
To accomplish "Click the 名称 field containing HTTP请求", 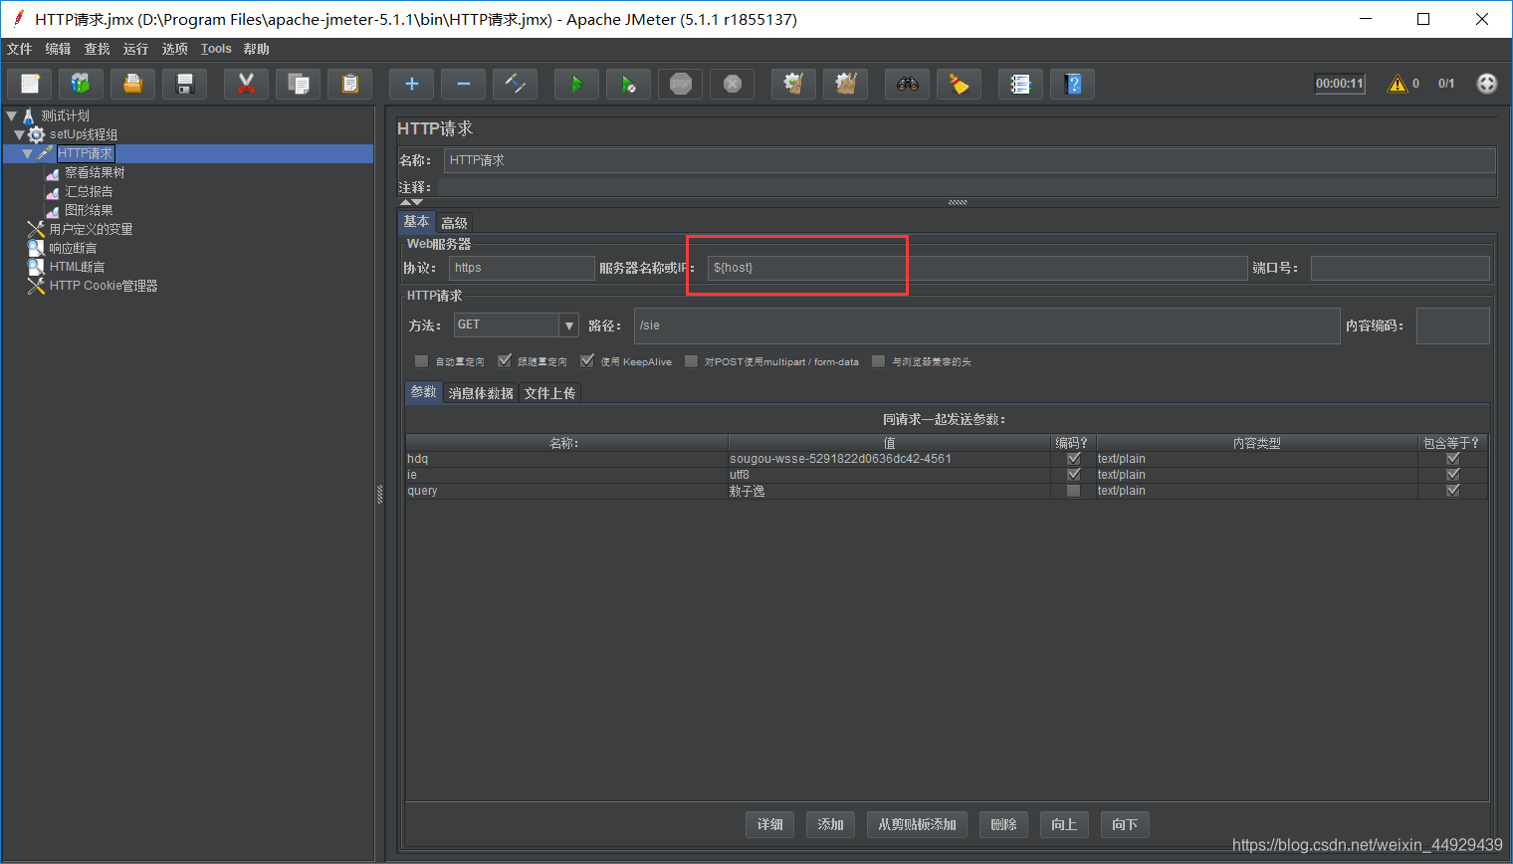I will point(971,160).
